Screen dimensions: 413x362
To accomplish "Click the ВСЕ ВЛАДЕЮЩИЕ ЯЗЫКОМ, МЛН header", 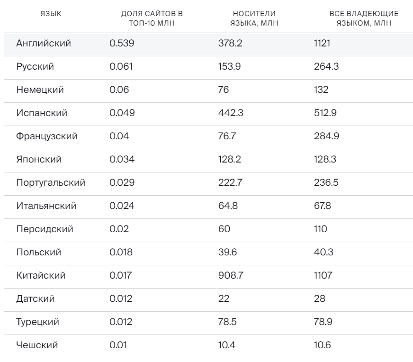I will (x=364, y=18).
